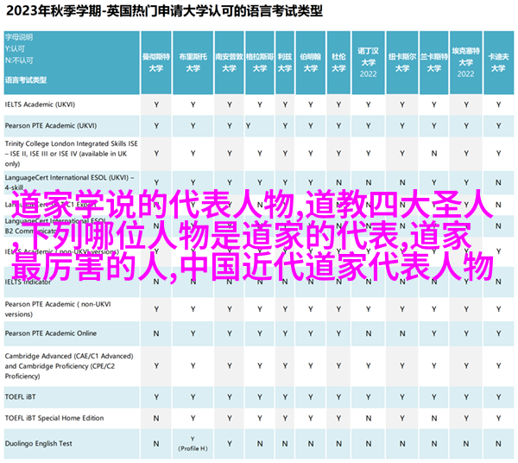
Task: Click the '语言考试类型' header label
Action: coord(26,80)
